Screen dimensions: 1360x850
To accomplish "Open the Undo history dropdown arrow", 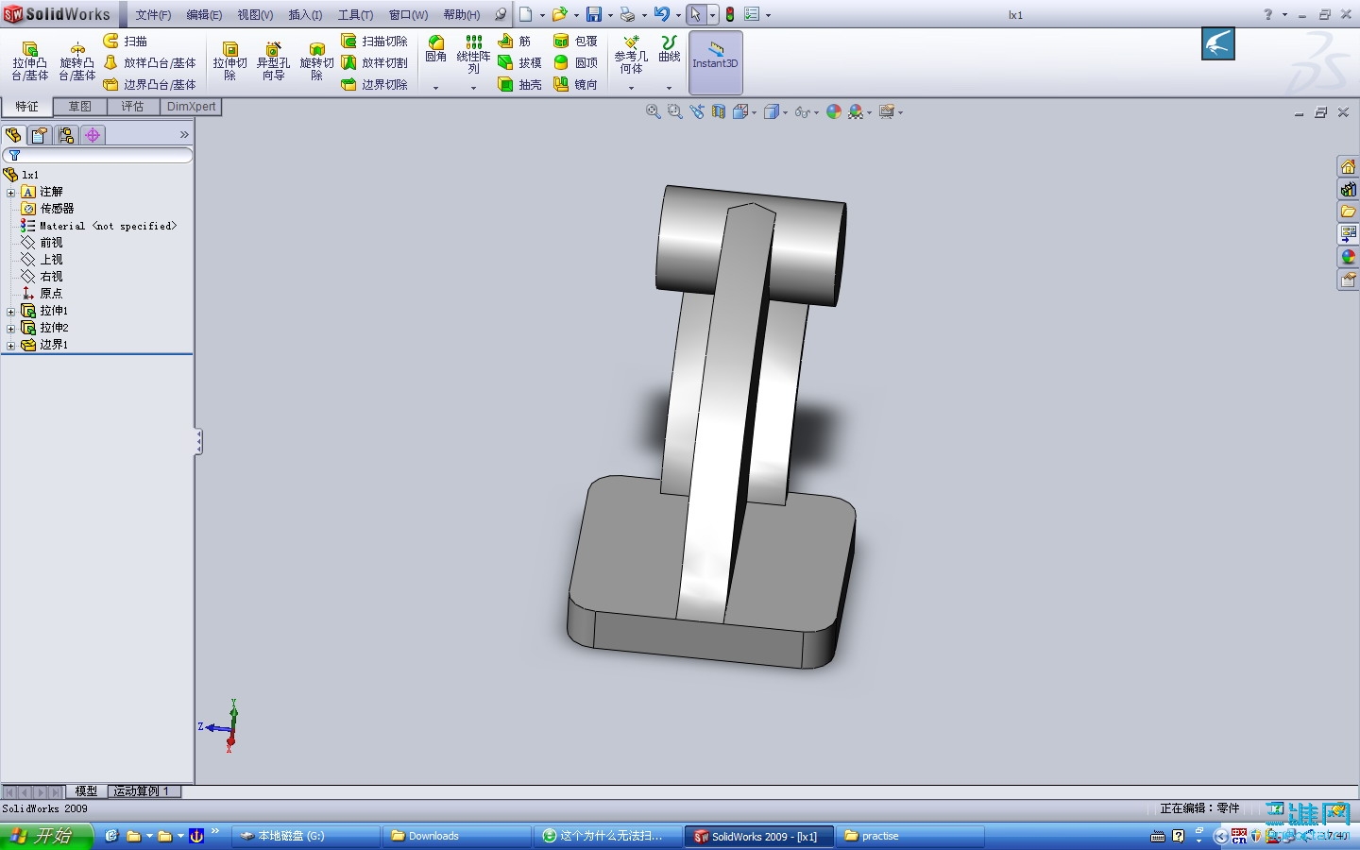I will (678, 15).
